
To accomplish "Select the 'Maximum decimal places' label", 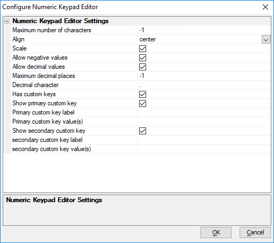I will coord(44,76).
